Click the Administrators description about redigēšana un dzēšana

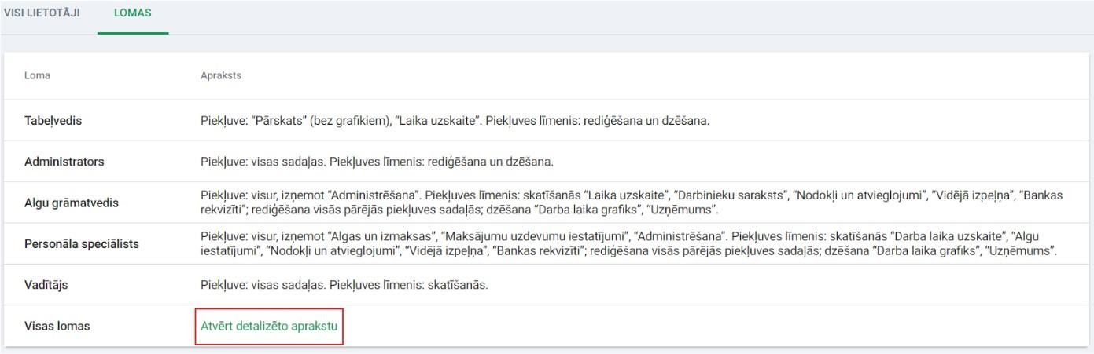click(x=378, y=162)
